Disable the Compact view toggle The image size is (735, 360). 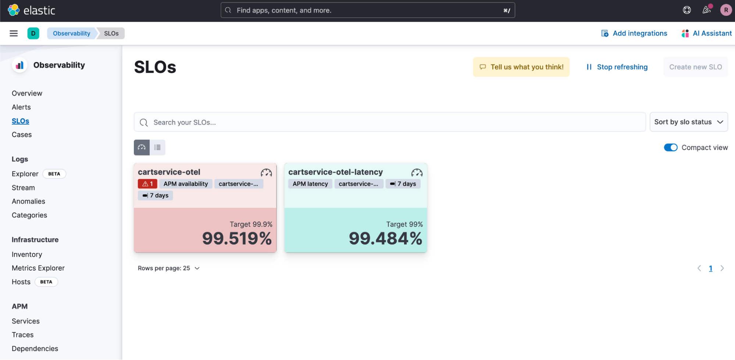(x=670, y=147)
